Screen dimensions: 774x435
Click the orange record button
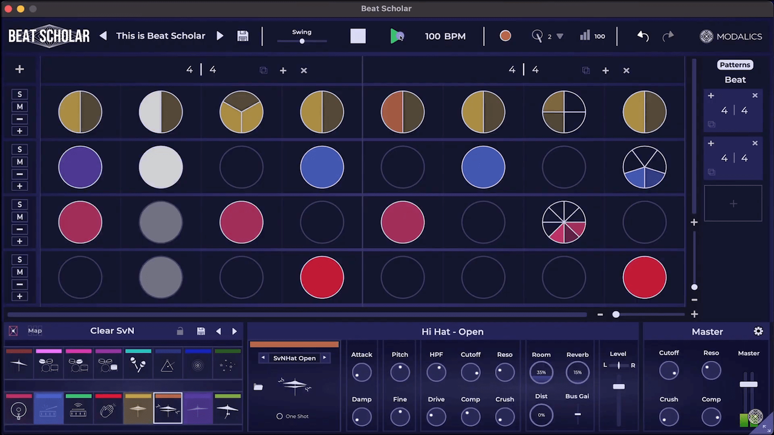[x=506, y=36]
